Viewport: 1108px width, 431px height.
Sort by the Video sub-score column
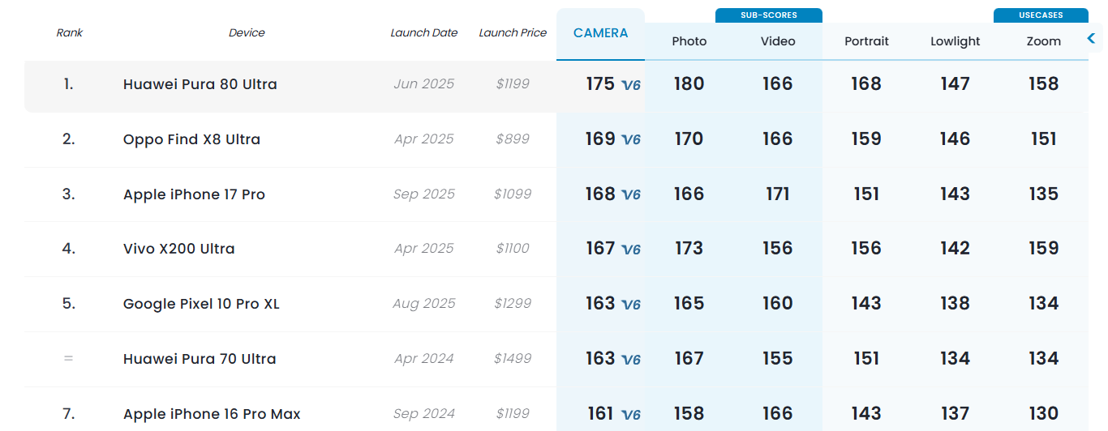(x=778, y=41)
